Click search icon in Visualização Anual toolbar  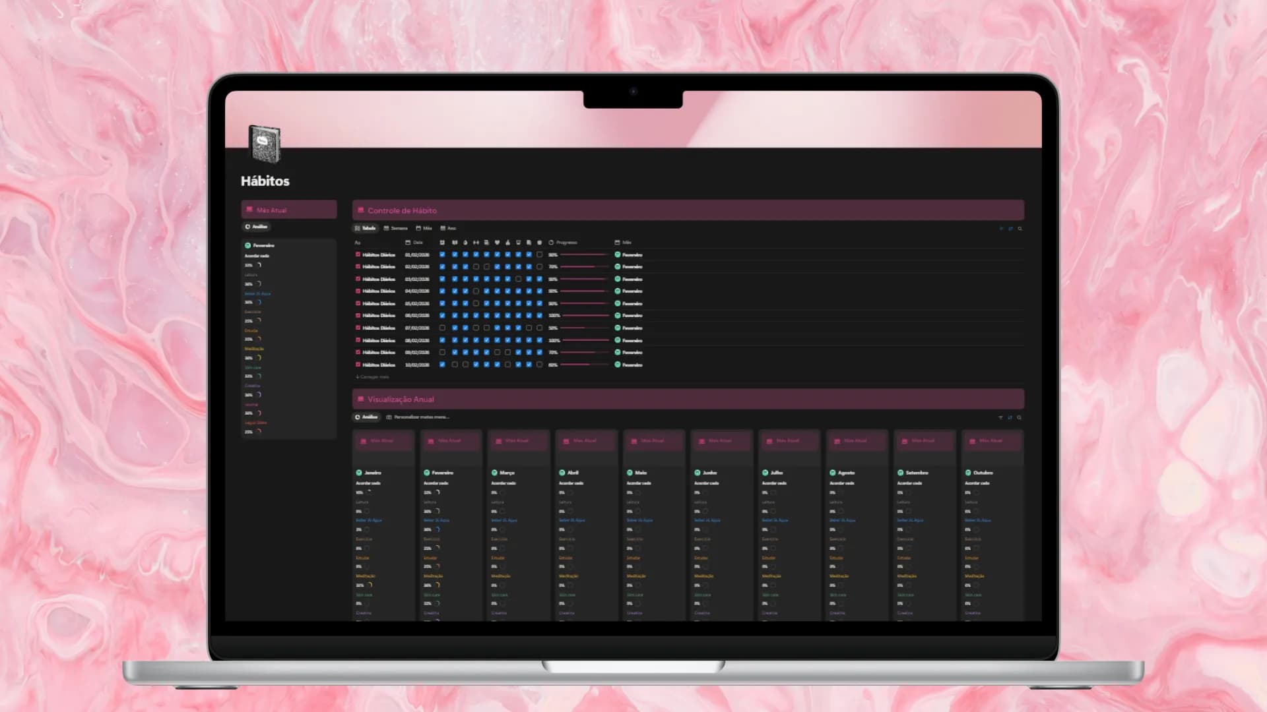coord(1020,417)
